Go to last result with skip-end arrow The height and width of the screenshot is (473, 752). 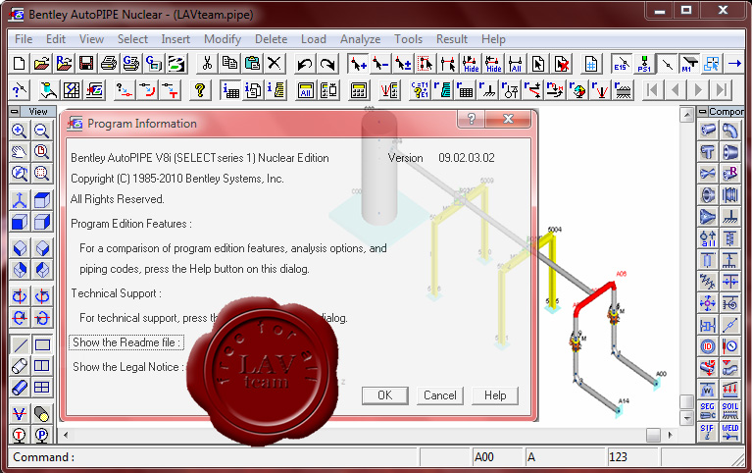click(721, 90)
